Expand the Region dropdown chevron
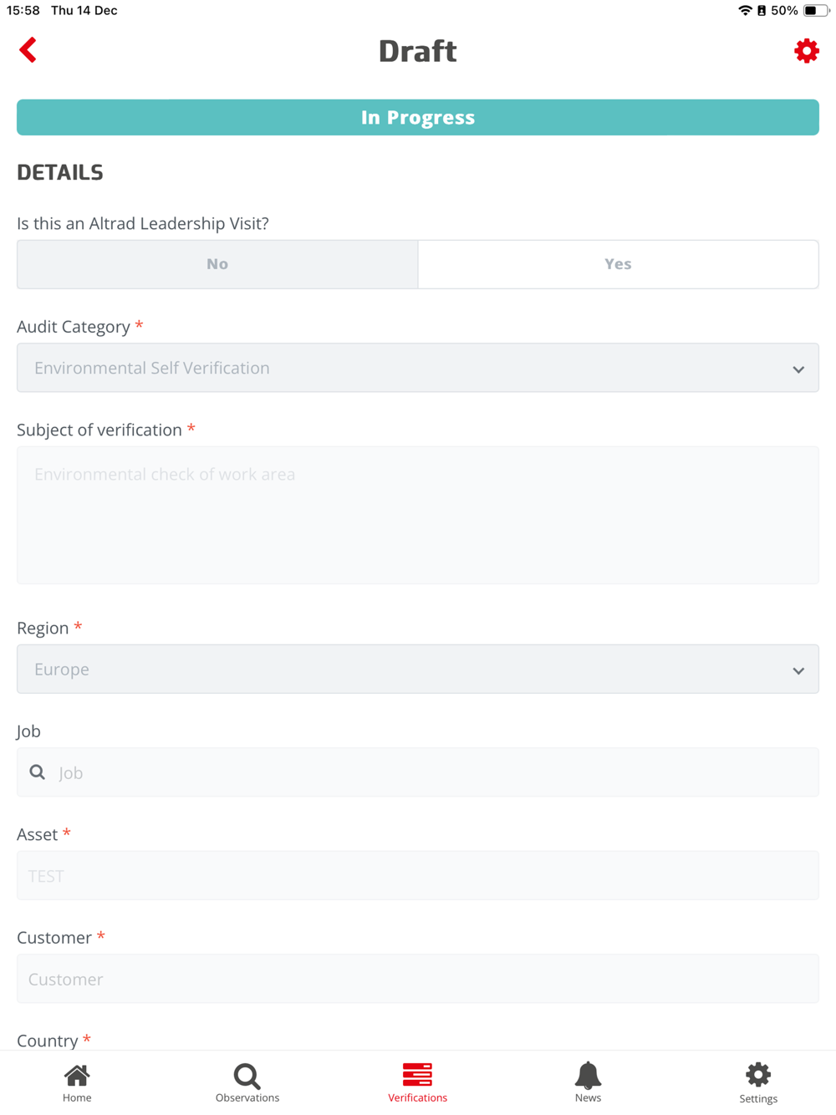The image size is (836, 1115). (798, 670)
